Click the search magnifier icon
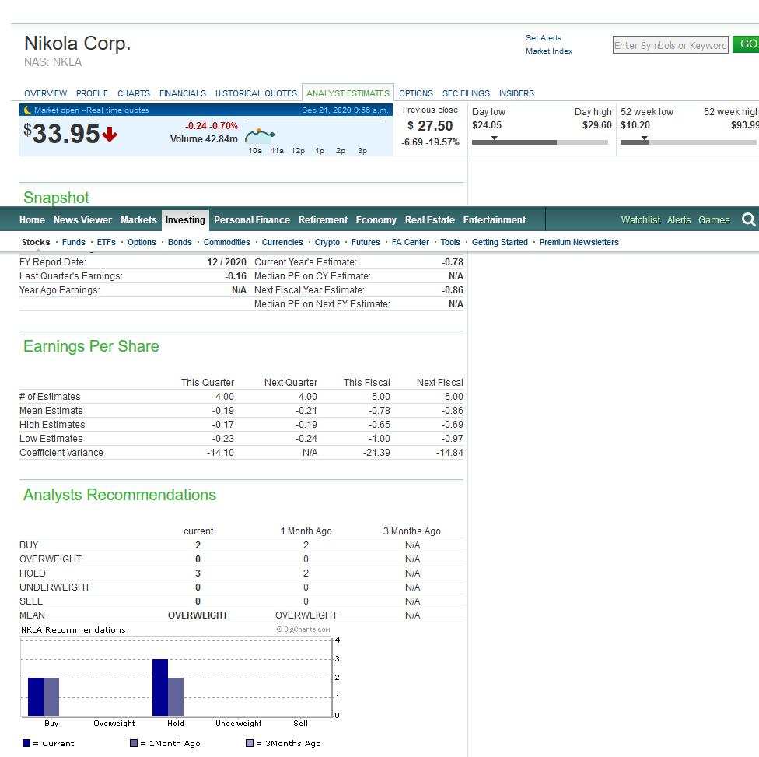The height and width of the screenshot is (757, 759). point(748,220)
